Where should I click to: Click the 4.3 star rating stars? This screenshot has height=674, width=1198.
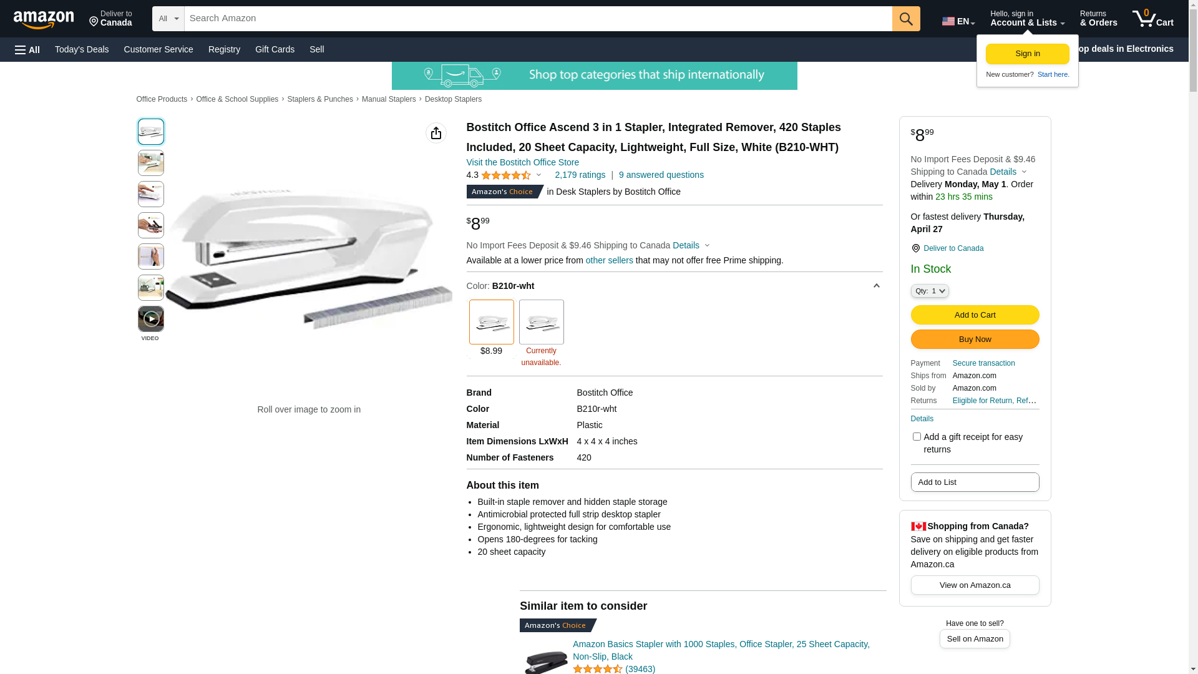(x=506, y=175)
